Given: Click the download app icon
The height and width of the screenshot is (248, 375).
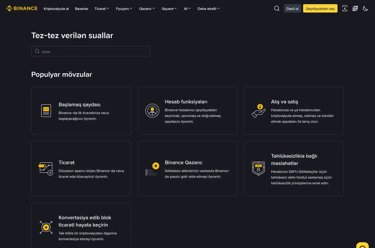Looking at the screenshot, I should (x=345, y=8).
